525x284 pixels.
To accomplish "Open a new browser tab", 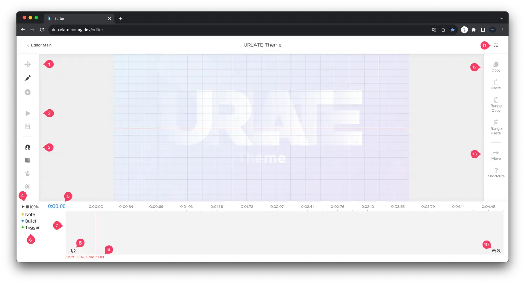I will (x=121, y=18).
